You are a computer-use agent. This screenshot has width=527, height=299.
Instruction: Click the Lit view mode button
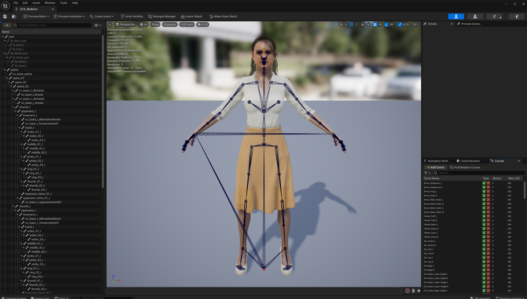144,24
